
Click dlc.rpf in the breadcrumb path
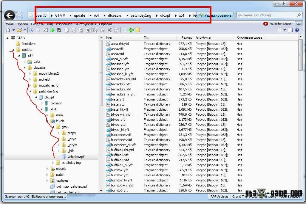165,15
